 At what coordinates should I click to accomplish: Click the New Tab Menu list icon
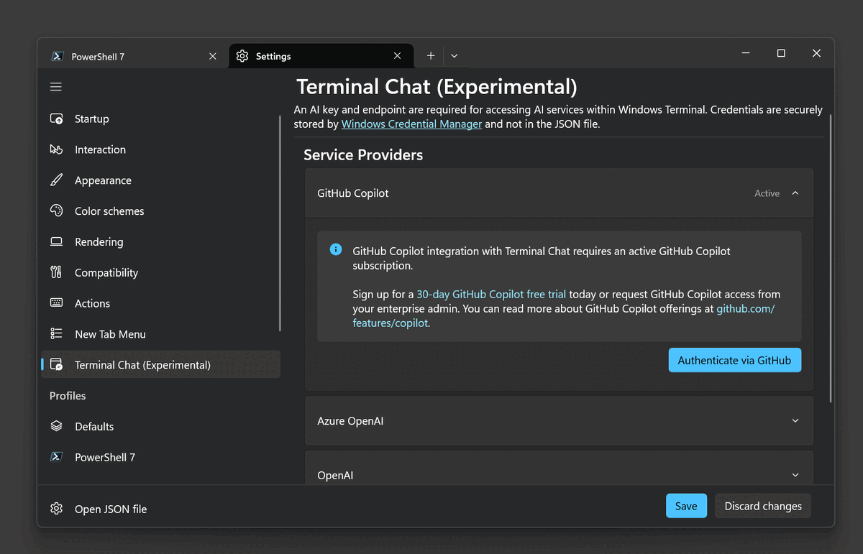tap(56, 334)
